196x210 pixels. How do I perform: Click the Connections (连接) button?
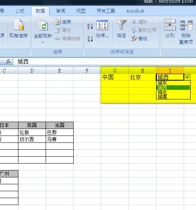tap(63, 22)
